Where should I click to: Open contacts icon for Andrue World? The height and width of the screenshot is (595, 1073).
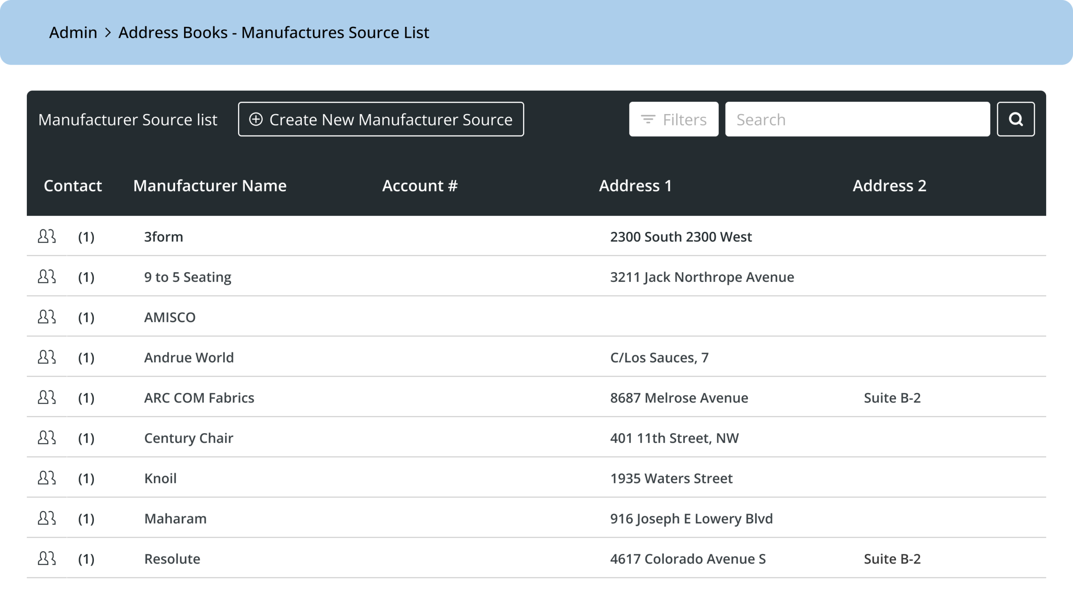pyautogui.click(x=47, y=357)
